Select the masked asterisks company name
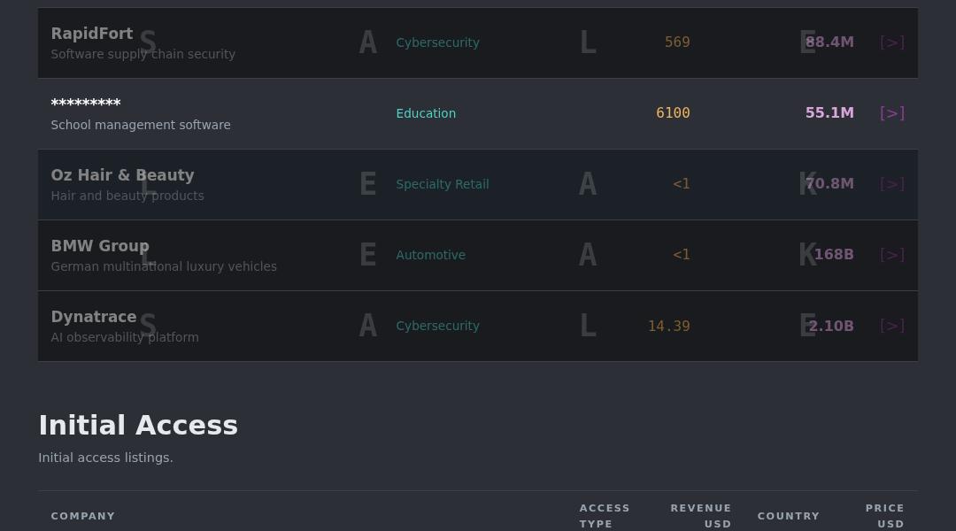956x531 pixels. pos(85,103)
